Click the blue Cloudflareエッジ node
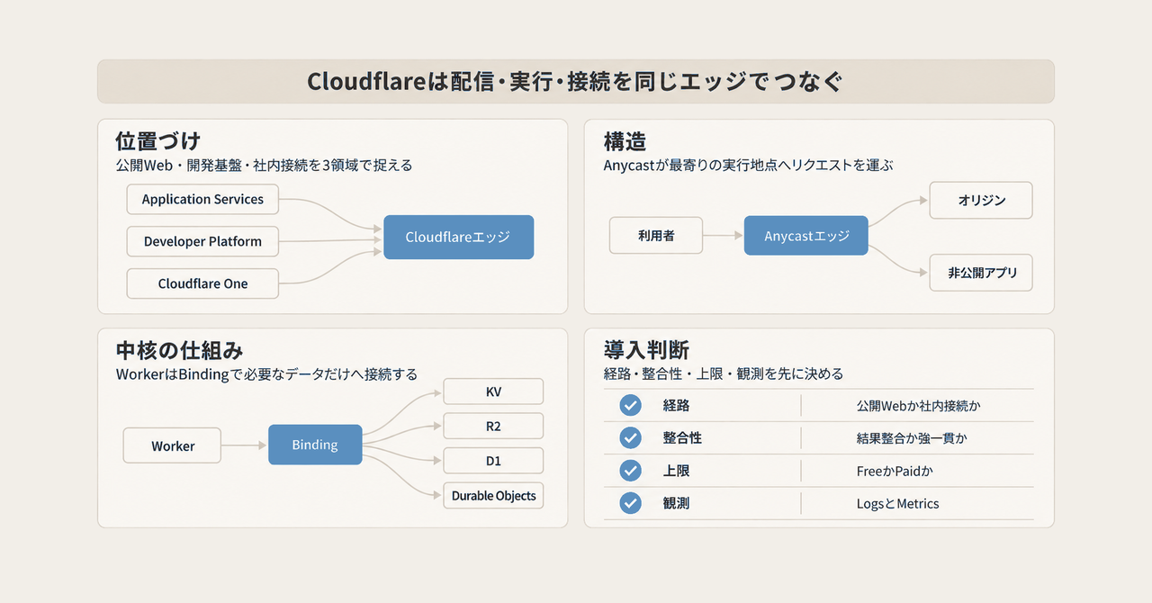 458,238
